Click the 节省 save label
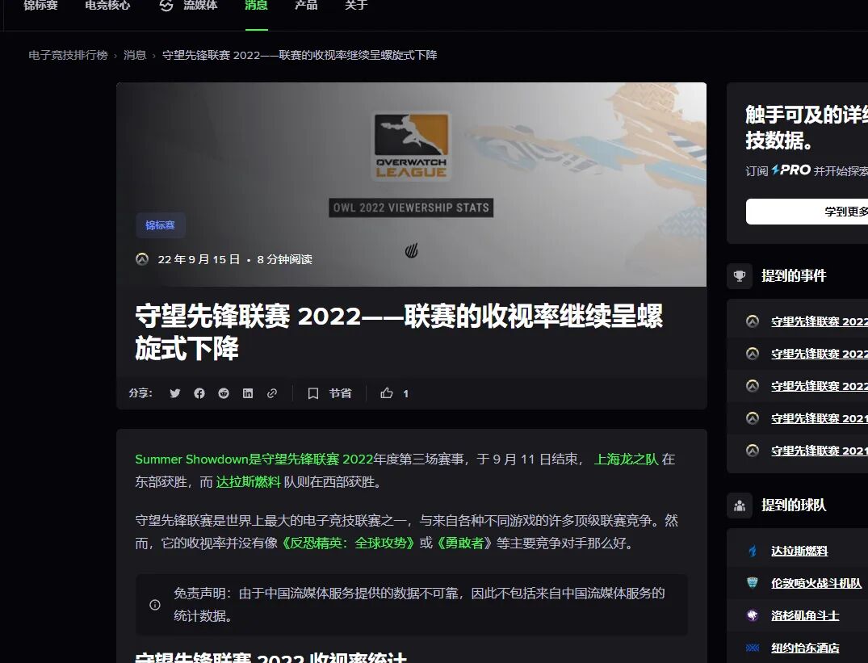This screenshot has width=868, height=663. coord(340,393)
